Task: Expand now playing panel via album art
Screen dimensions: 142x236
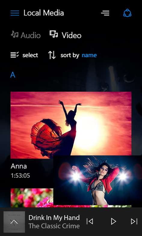Action: (14, 222)
